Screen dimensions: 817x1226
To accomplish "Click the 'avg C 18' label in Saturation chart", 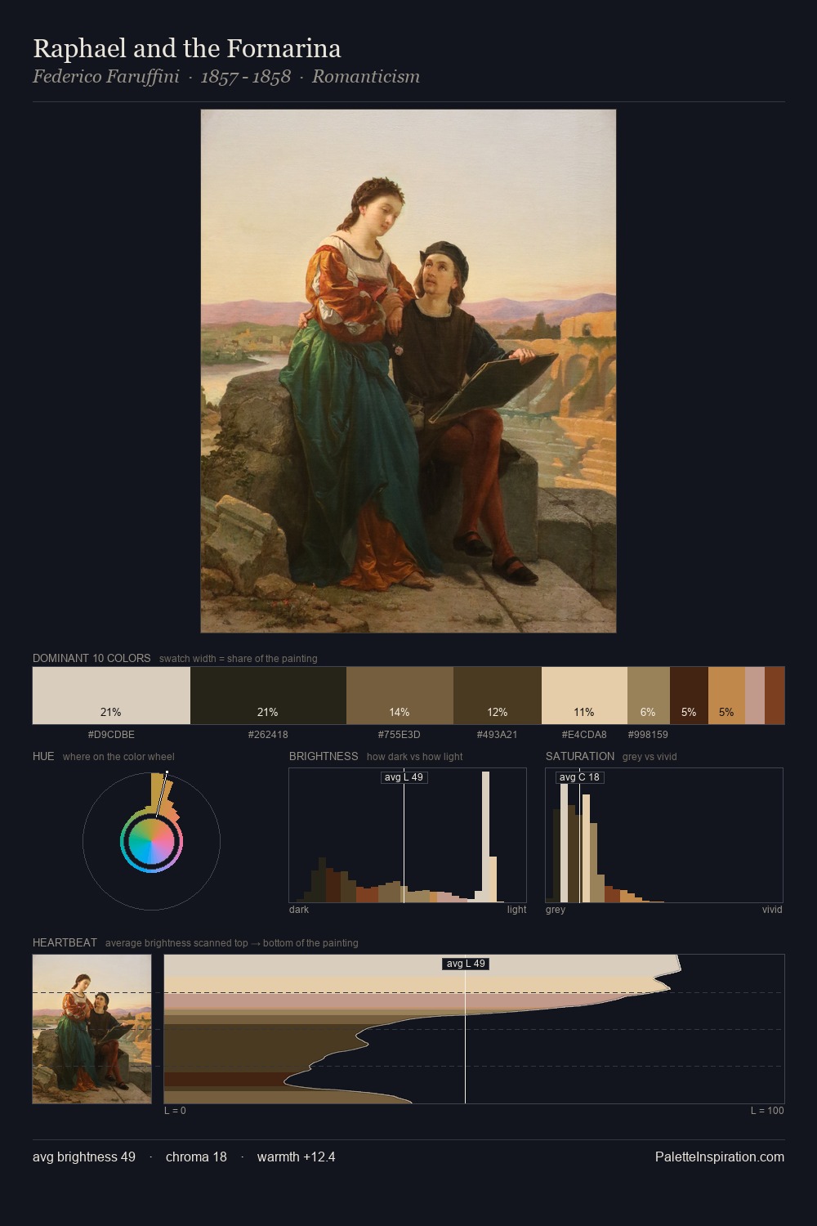I will pyautogui.click(x=579, y=777).
